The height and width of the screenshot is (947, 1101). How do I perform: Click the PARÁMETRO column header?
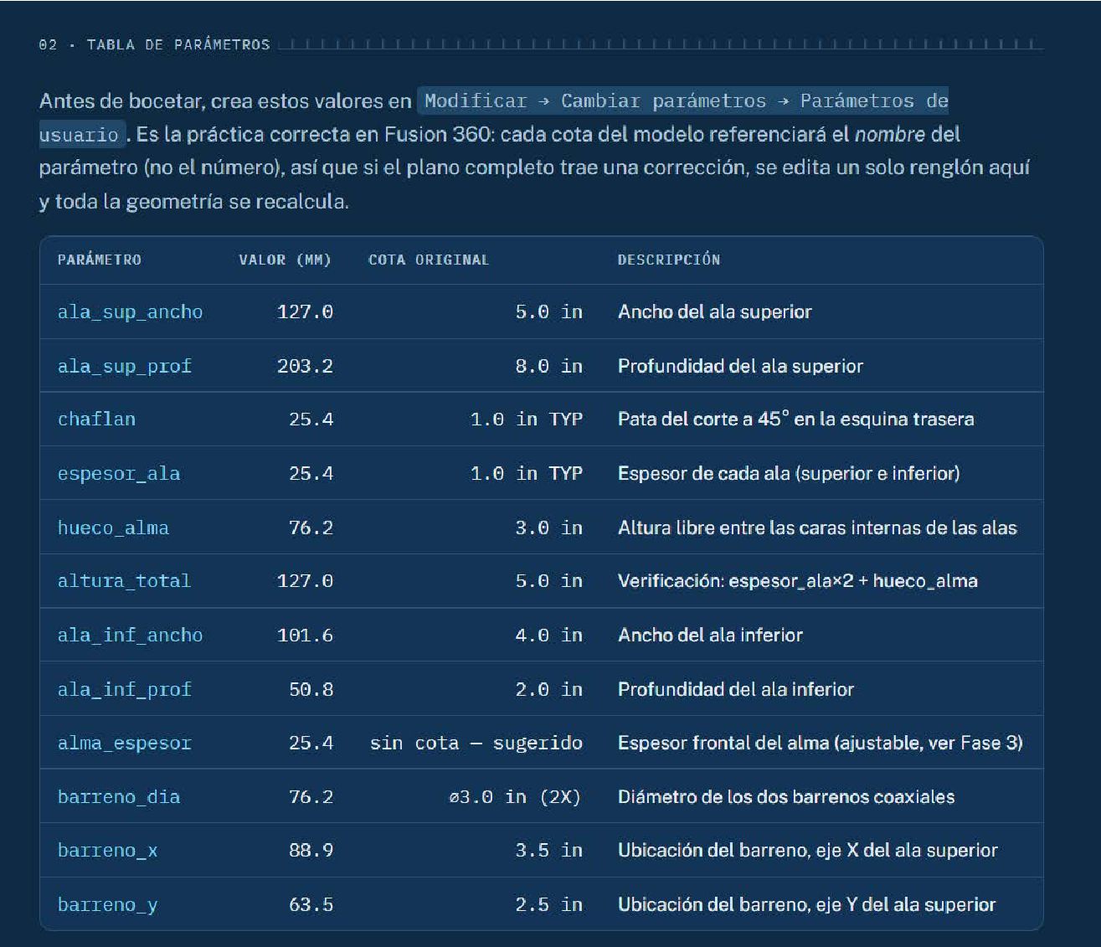coord(100,260)
